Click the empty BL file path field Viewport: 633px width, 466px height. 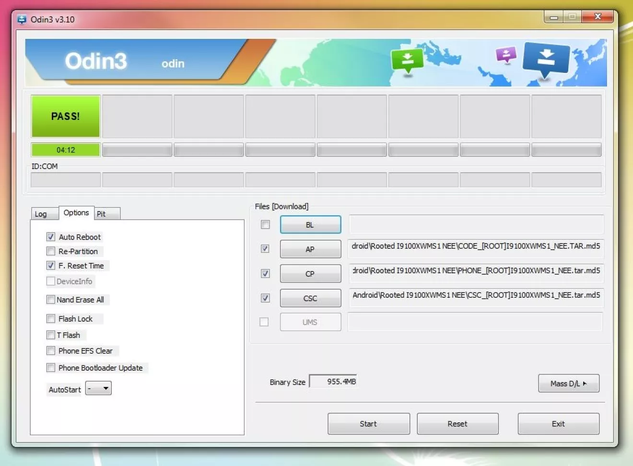pos(476,224)
